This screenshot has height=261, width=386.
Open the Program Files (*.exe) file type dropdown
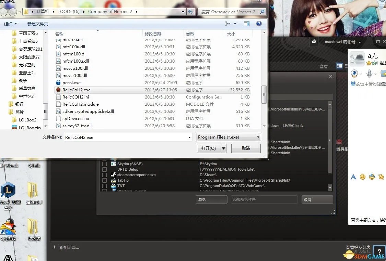point(258,137)
